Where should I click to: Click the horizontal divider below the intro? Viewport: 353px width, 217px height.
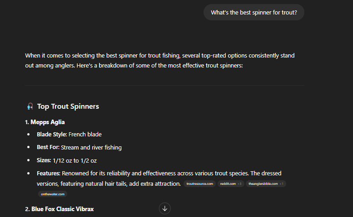tap(164, 85)
